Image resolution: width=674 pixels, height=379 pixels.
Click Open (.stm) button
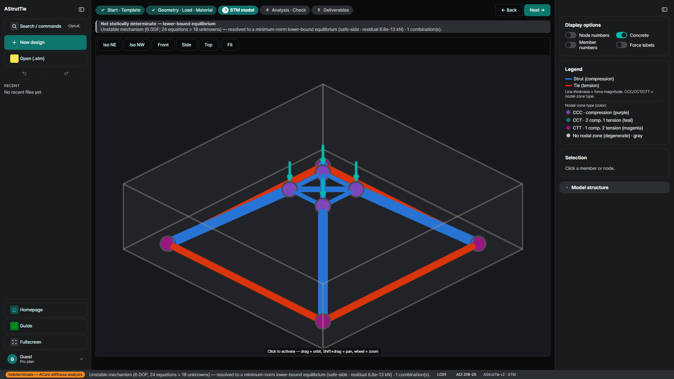45,59
